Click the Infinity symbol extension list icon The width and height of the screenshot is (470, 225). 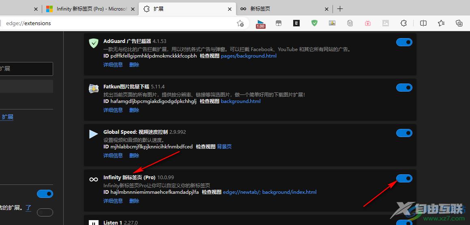94,180
